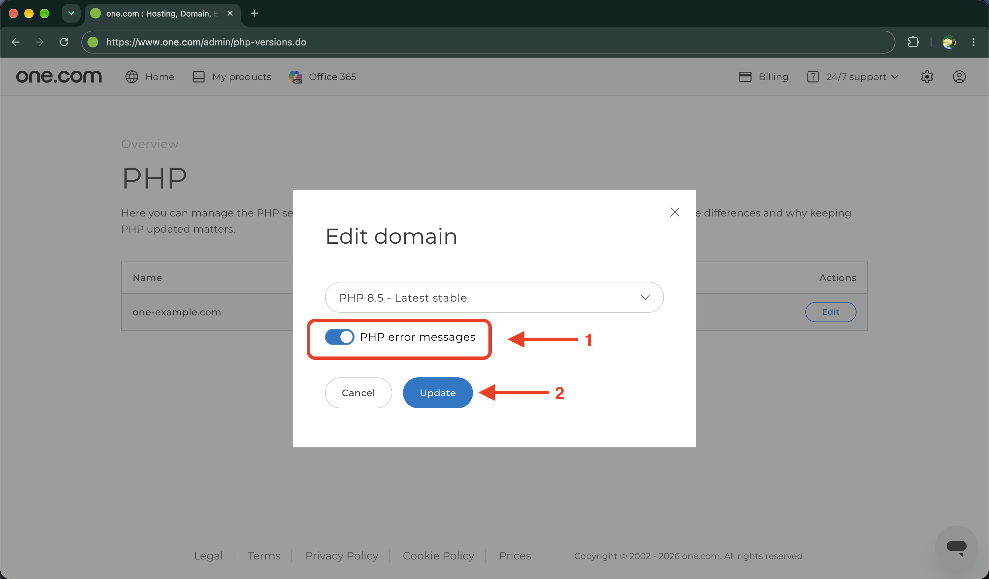Viewport: 989px width, 579px height.
Task: Open the browser three-dot menu
Action: tap(973, 42)
